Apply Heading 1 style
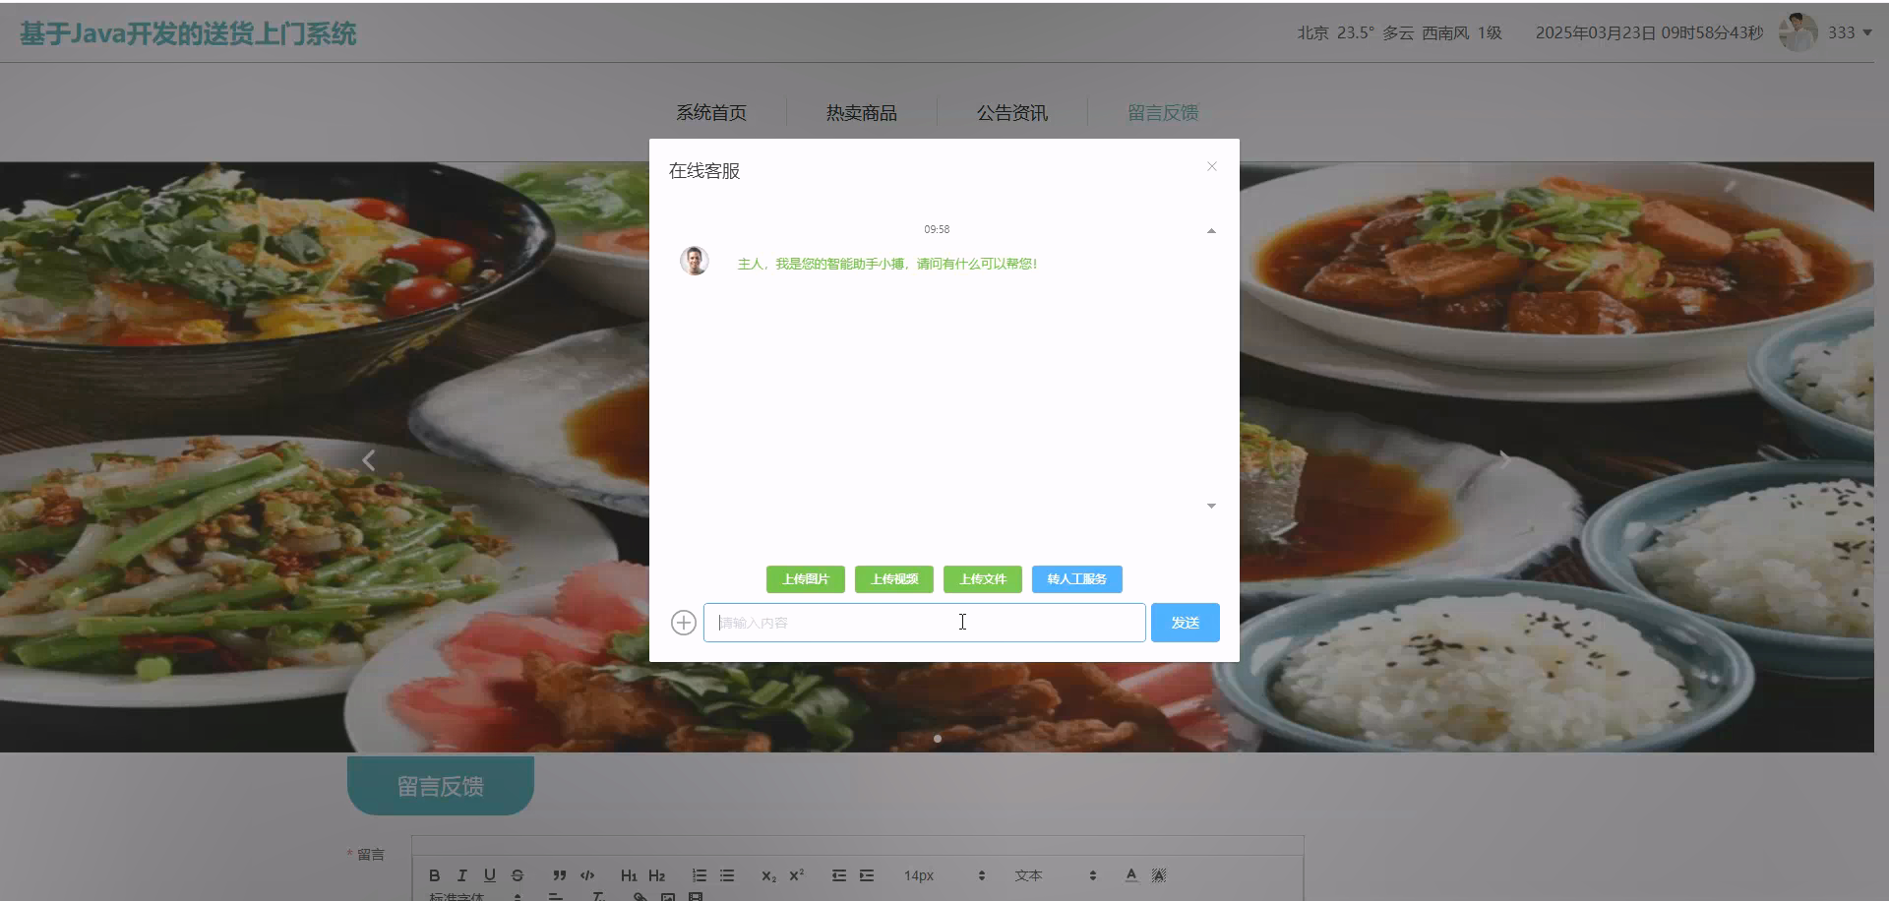 (629, 875)
